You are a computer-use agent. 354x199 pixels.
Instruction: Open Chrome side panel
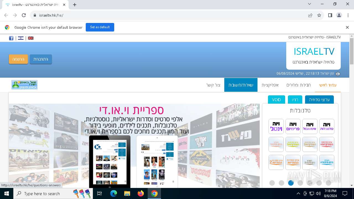coord(330,15)
